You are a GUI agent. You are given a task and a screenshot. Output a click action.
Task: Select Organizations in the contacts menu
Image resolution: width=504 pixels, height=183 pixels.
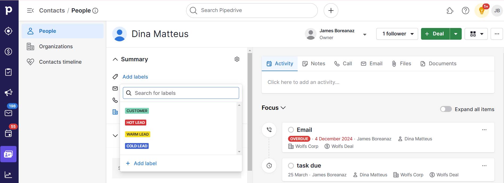pos(56,47)
